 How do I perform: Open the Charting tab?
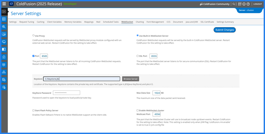(x=140, y=22)
